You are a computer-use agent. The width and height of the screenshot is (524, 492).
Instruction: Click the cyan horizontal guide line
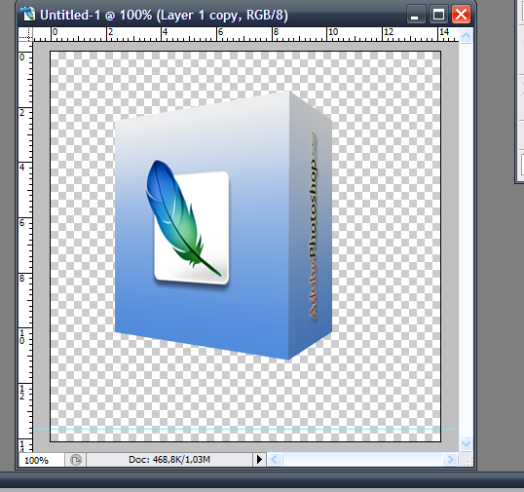pos(245,429)
